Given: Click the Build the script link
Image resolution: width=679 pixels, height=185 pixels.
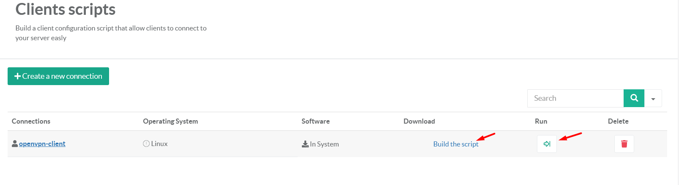Looking at the screenshot, I should tap(455, 144).
